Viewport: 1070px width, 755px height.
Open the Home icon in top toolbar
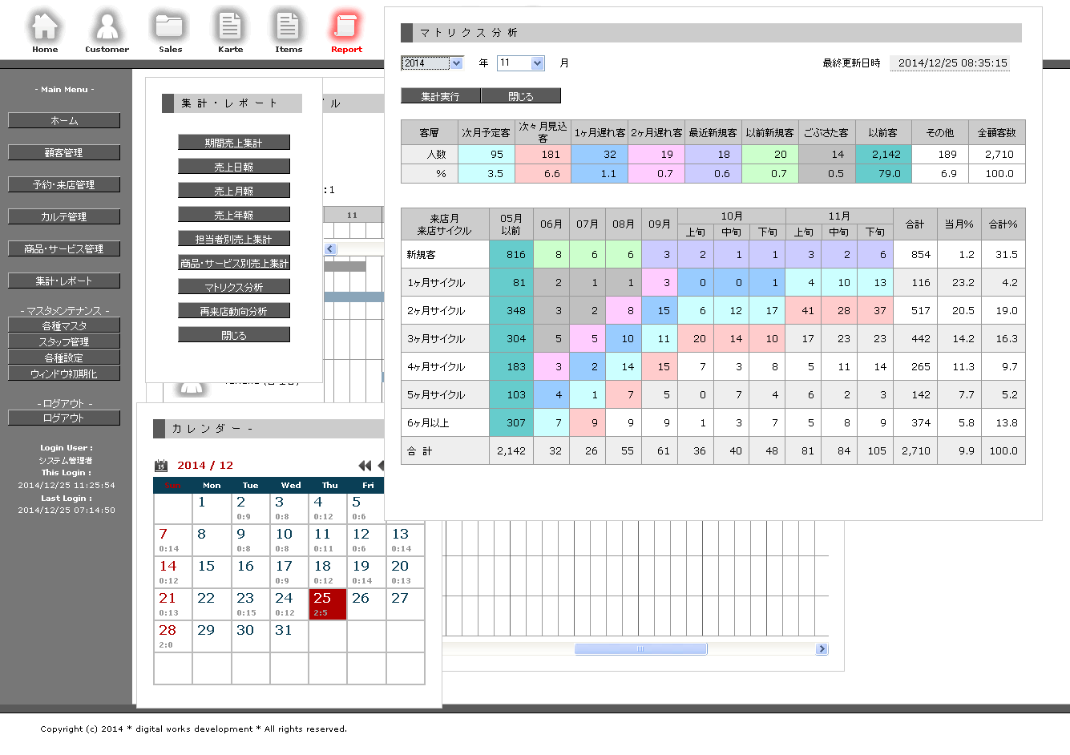45,32
